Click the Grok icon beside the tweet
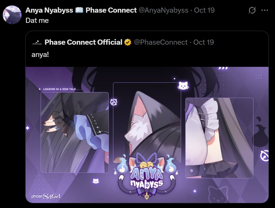This screenshot has width=275, height=208. [252, 10]
